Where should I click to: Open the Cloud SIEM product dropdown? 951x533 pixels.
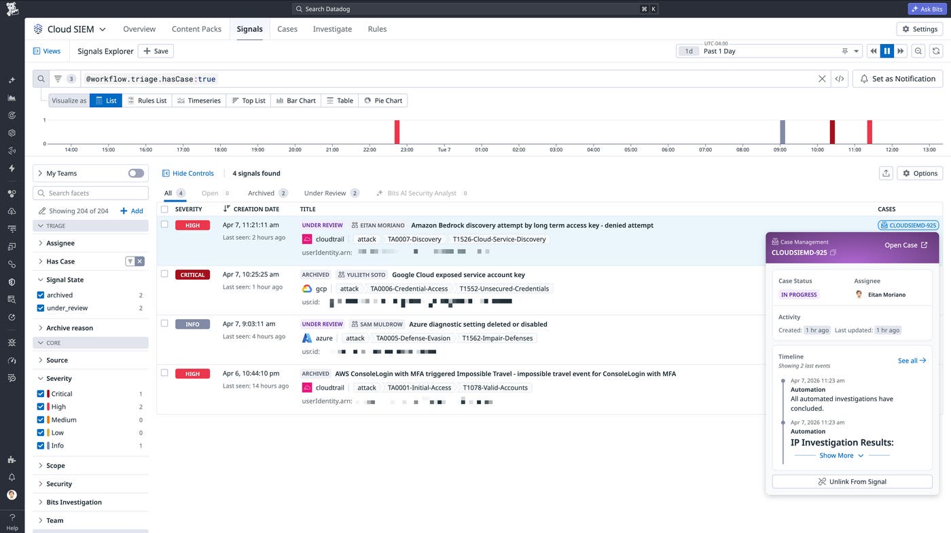(70, 29)
